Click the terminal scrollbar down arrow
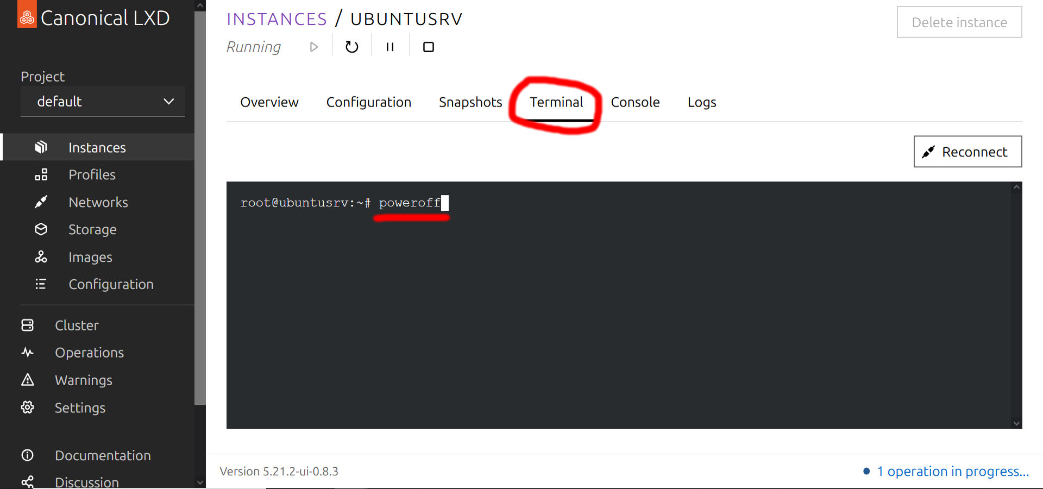The width and height of the screenshot is (1043, 489). pyautogui.click(x=1016, y=423)
